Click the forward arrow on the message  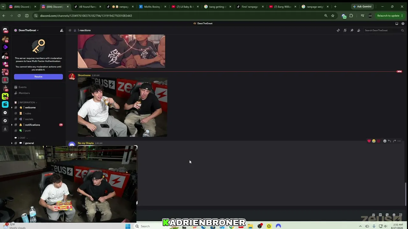pyautogui.click(x=394, y=141)
